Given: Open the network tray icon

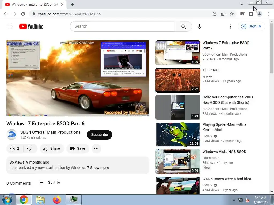Looking at the screenshot, I should 241,200.
